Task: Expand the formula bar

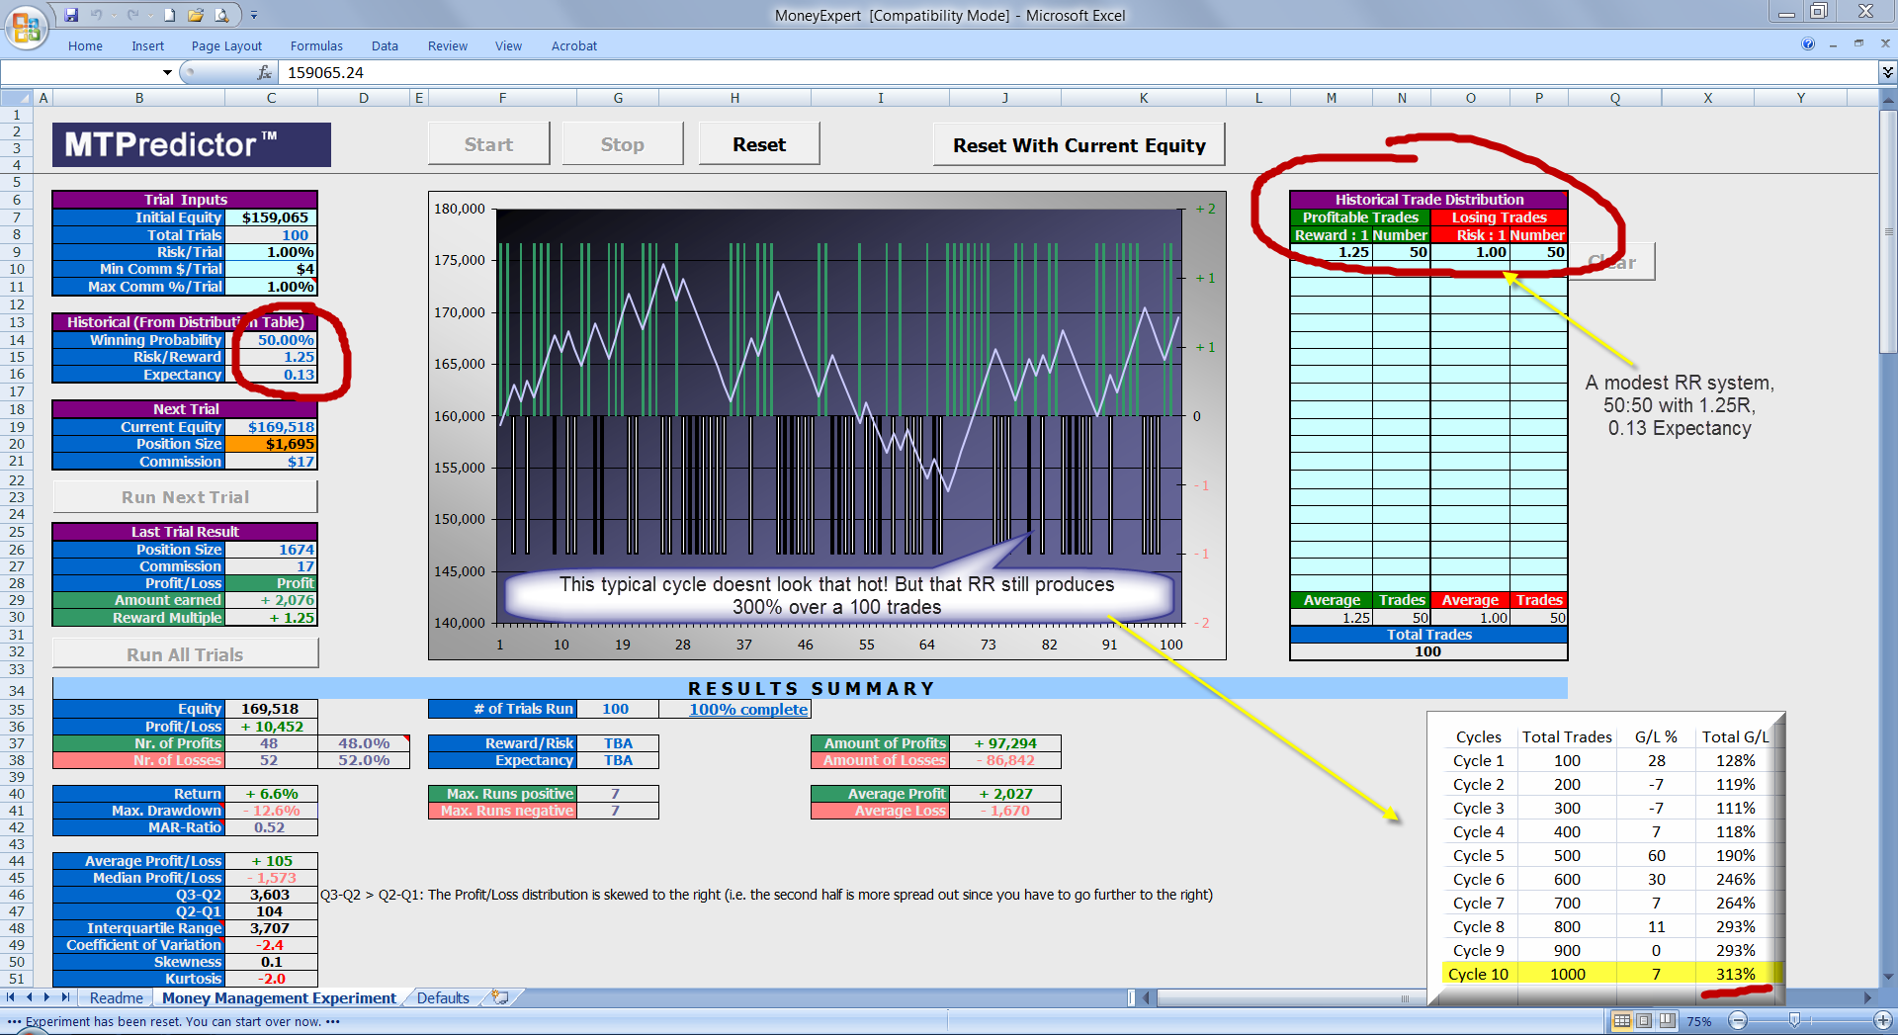Action: (1887, 72)
